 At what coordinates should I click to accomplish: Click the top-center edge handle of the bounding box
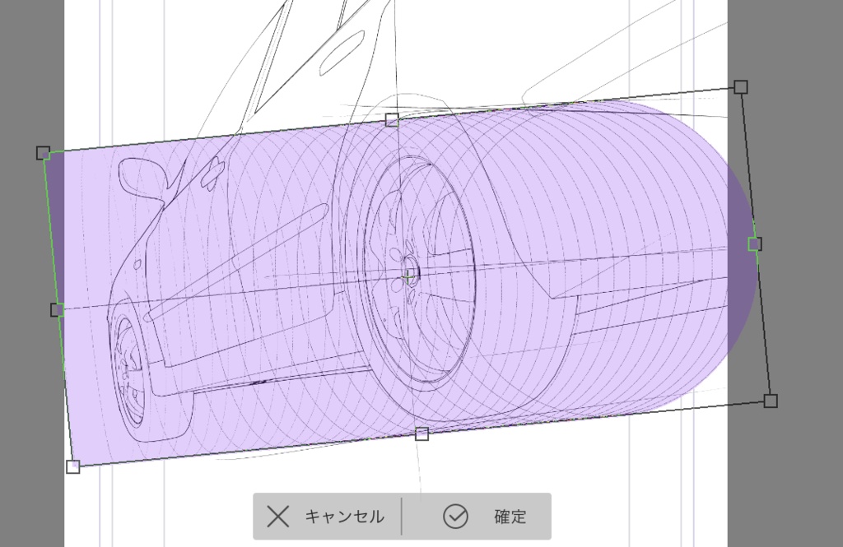391,118
